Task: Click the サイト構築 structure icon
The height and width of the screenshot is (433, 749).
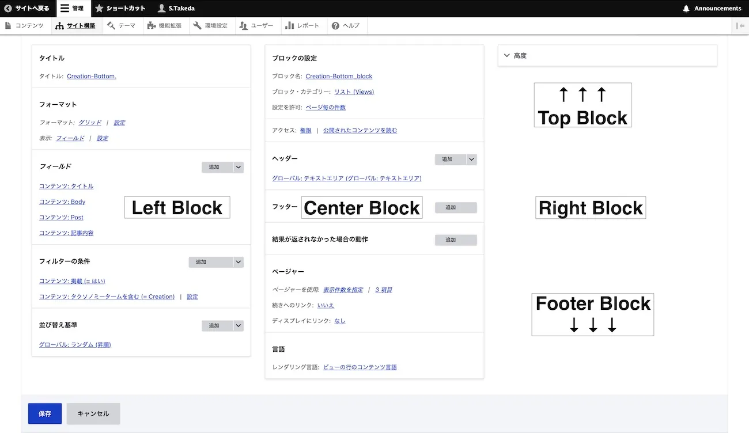Action: pyautogui.click(x=59, y=26)
